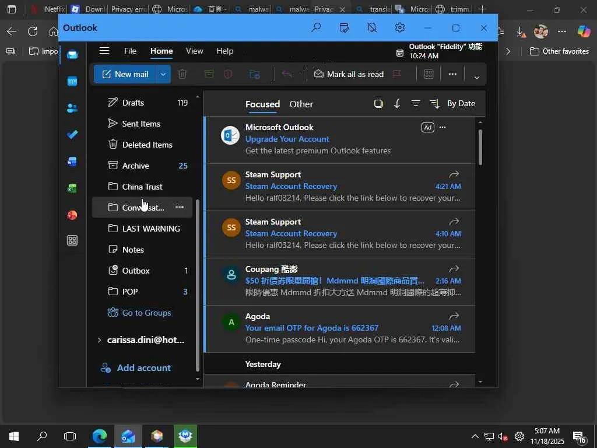Open Steam Account Recovery email from 4:21 AM
Screen dimensions: 597x448
click(x=340, y=187)
